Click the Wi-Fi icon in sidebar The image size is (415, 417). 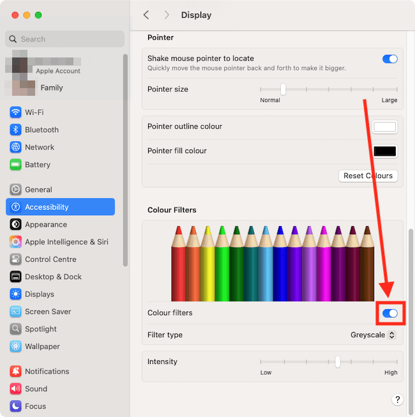(x=16, y=112)
